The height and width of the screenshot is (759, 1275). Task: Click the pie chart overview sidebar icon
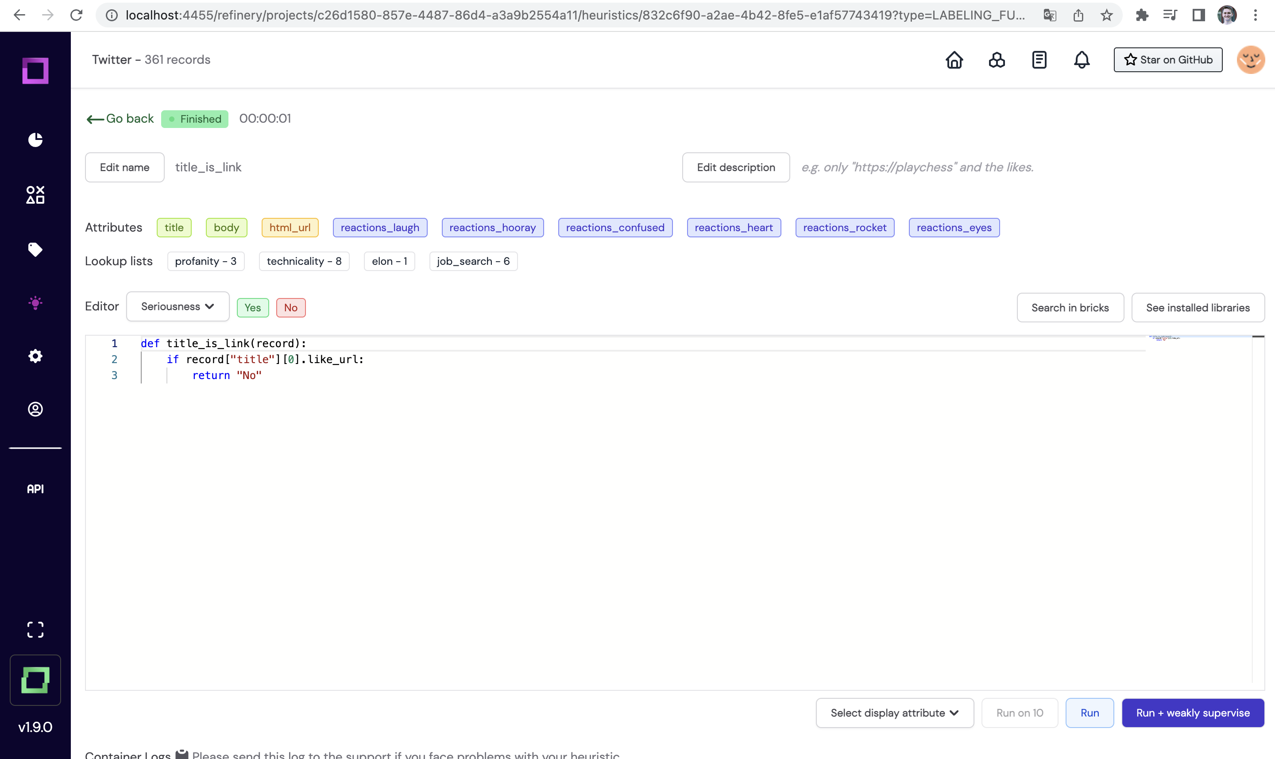pos(35,139)
